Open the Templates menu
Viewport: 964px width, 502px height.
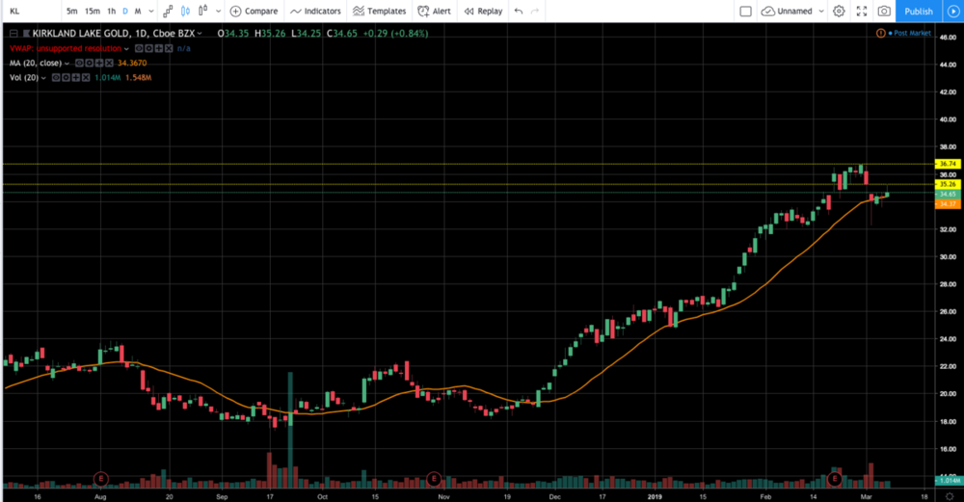point(379,12)
